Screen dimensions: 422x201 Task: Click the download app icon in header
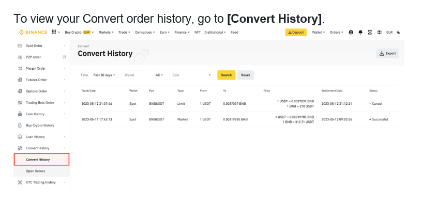[370, 32]
